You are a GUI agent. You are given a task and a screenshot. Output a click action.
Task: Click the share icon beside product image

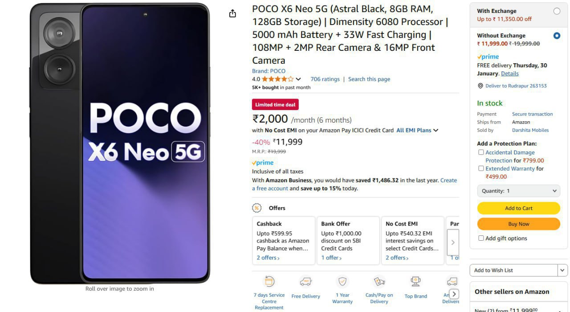(232, 14)
